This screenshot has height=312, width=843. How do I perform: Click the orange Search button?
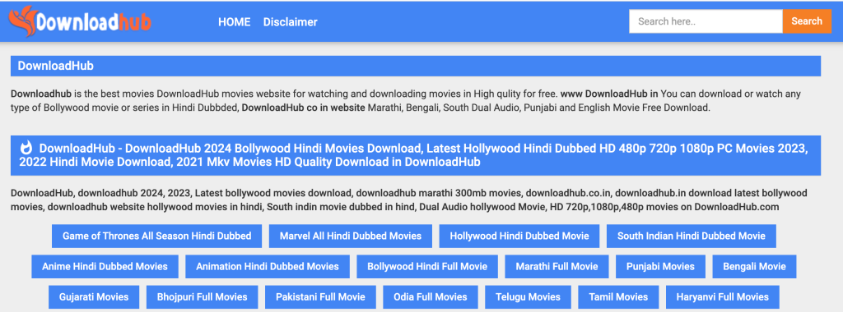tap(807, 21)
